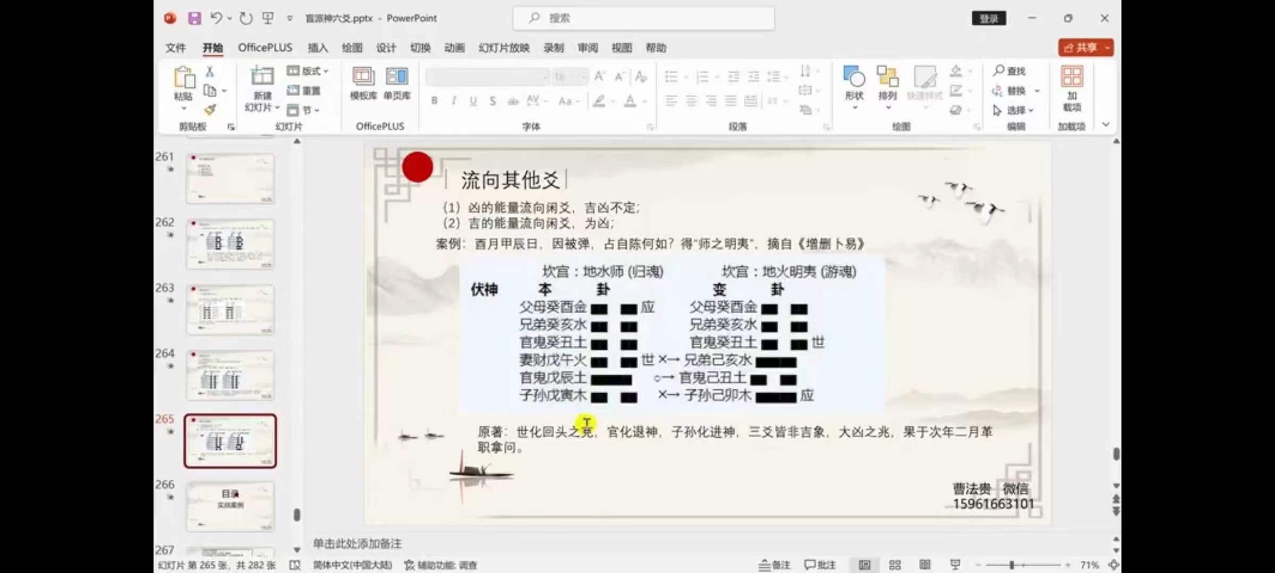
Task: Toggle normal view in status bar
Action: click(x=864, y=565)
